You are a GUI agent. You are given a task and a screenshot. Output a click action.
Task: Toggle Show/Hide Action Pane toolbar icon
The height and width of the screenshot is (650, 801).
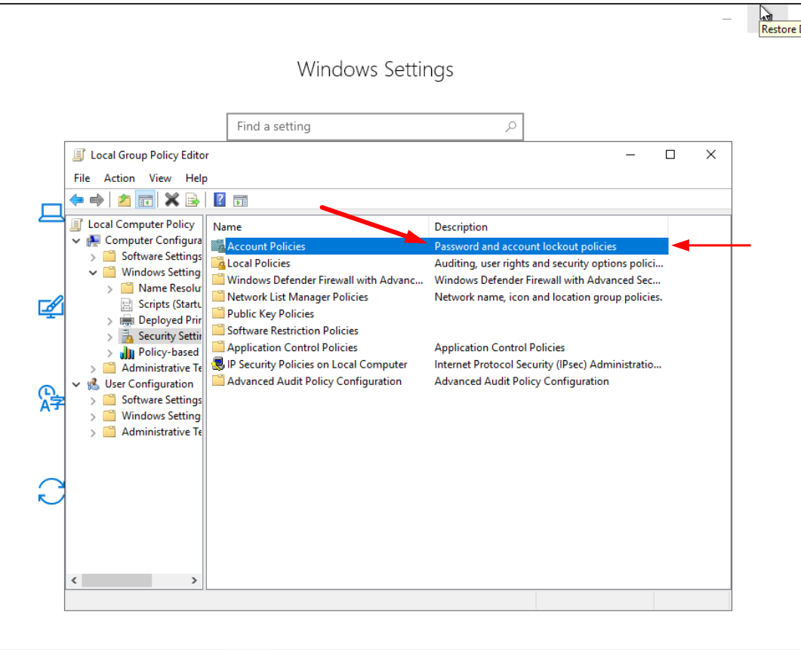coord(240,200)
